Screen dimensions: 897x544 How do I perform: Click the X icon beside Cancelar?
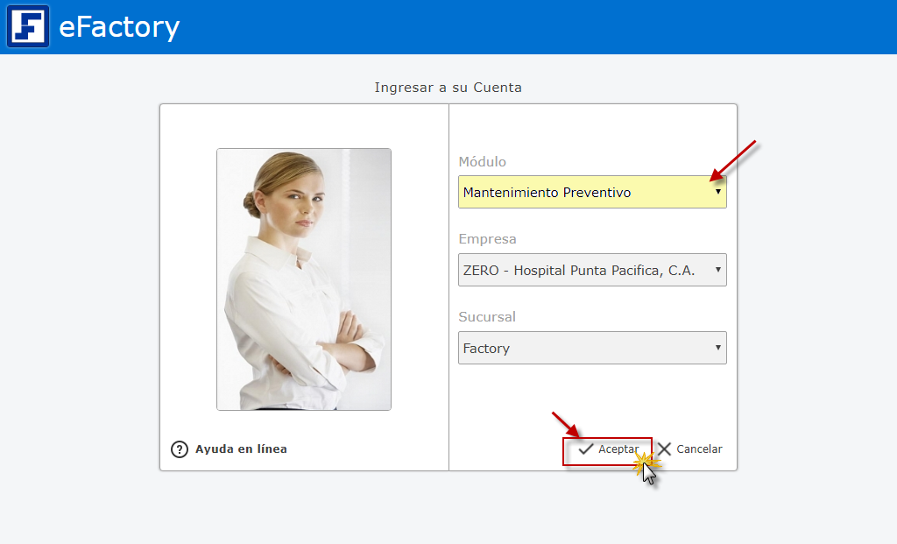click(x=665, y=449)
